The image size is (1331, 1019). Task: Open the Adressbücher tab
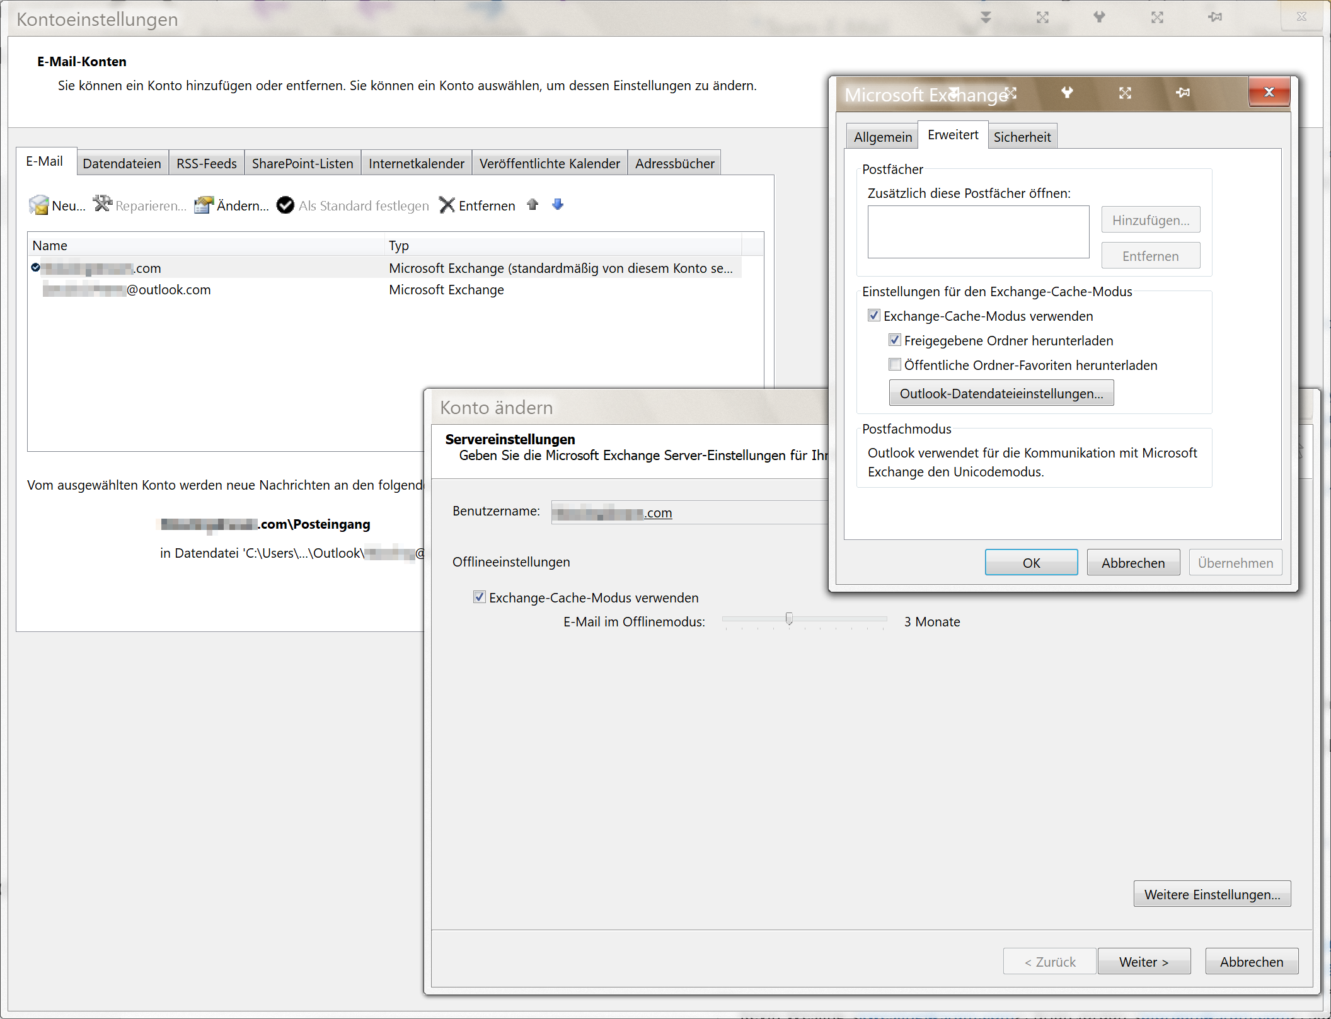click(675, 164)
